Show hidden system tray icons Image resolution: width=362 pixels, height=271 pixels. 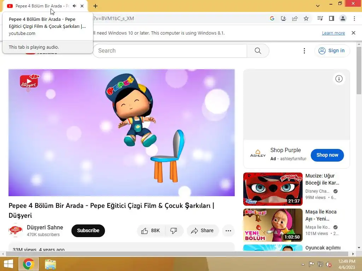pos(303,264)
